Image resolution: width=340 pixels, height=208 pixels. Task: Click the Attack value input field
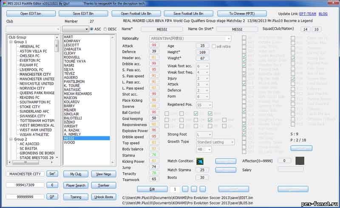pyautogui.click(x=153, y=46)
